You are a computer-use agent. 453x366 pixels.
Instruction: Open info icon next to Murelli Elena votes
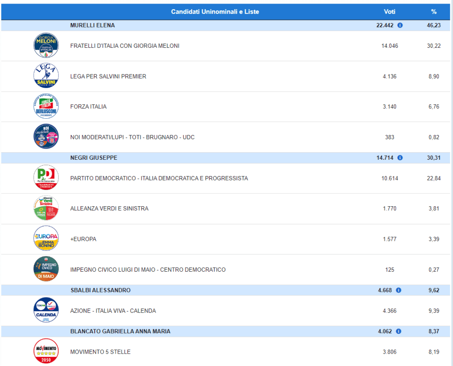400,26
